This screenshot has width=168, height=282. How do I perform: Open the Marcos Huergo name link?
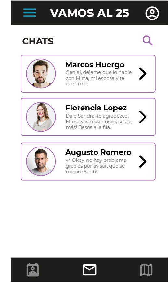click(95, 65)
